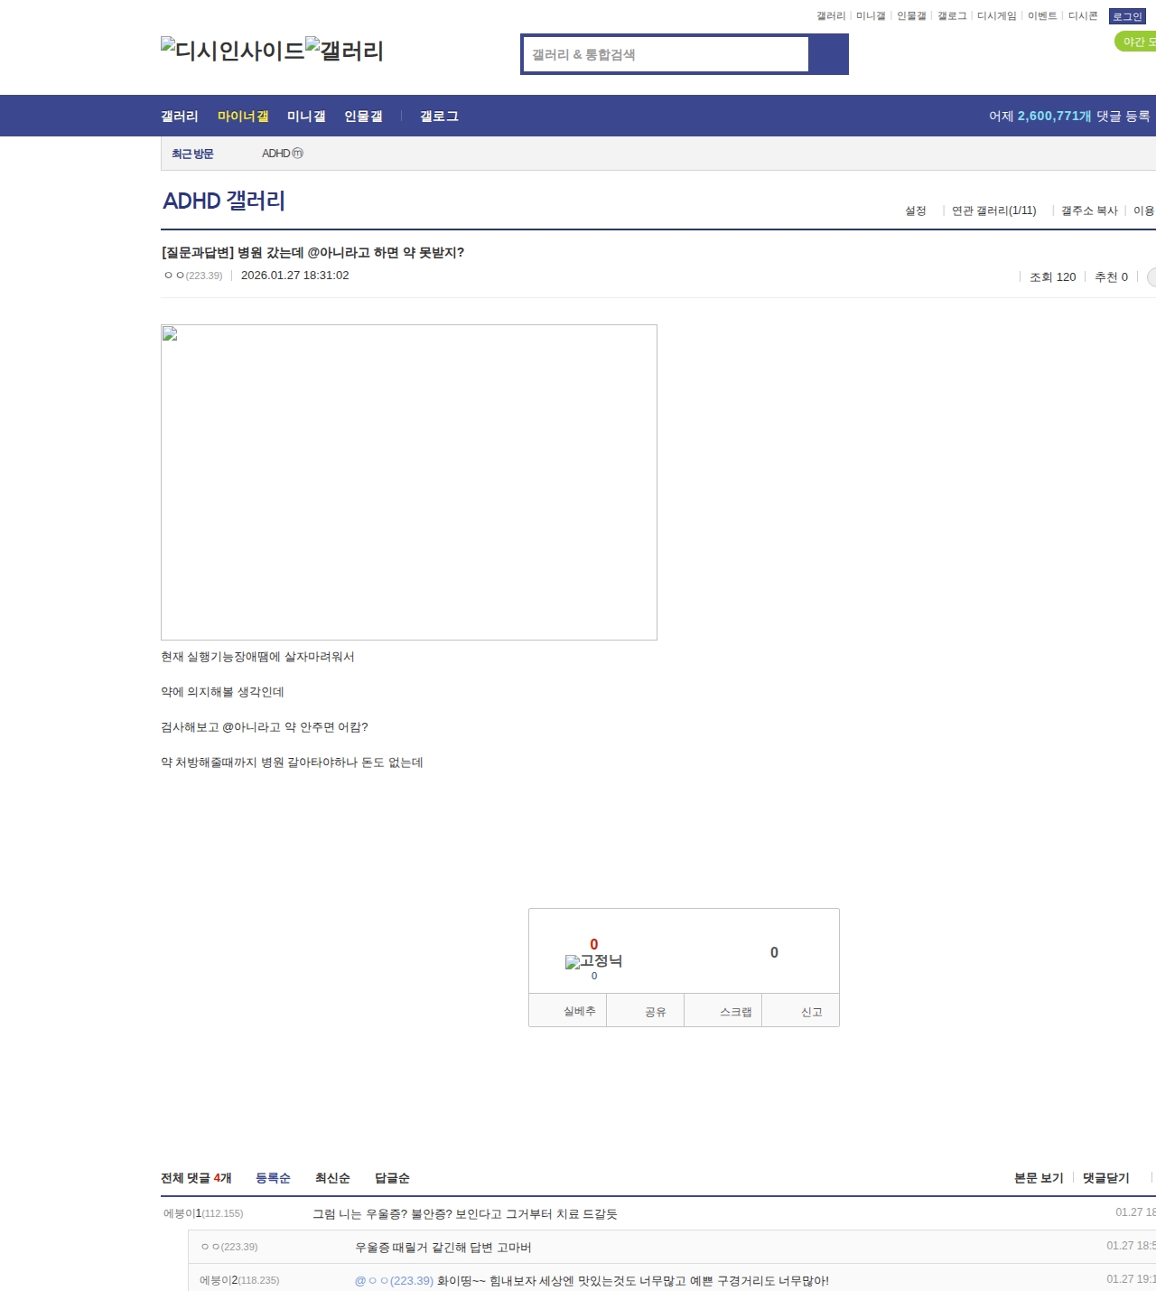Click the 고정닉 recommend icon
The image size is (1156, 1291).
click(593, 961)
